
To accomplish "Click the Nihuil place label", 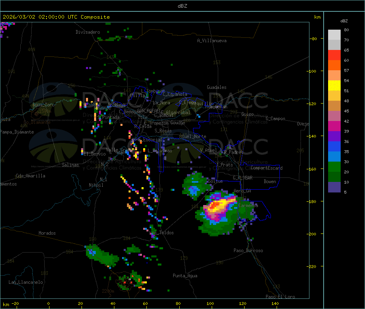I will coord(96,185).
